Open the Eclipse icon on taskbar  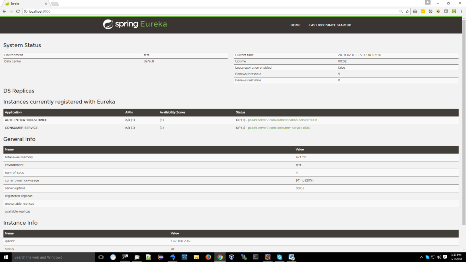point(160,257)
